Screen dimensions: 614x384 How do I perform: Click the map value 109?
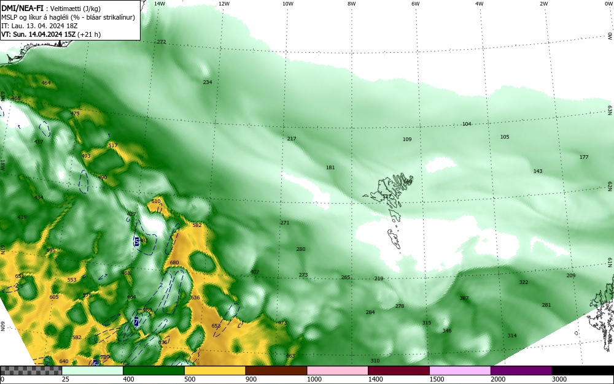[407, 139]
